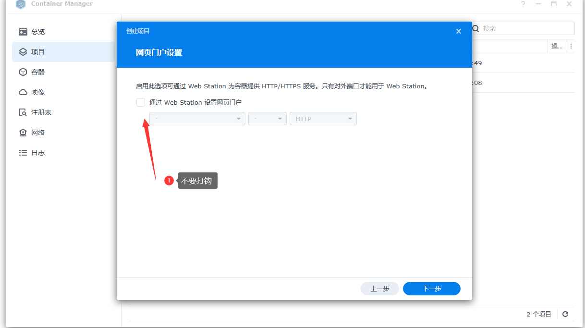This screenshot has height=328, width=585.
Task: Close the 创建项目 dialog
Action: [x=459, y=31]
